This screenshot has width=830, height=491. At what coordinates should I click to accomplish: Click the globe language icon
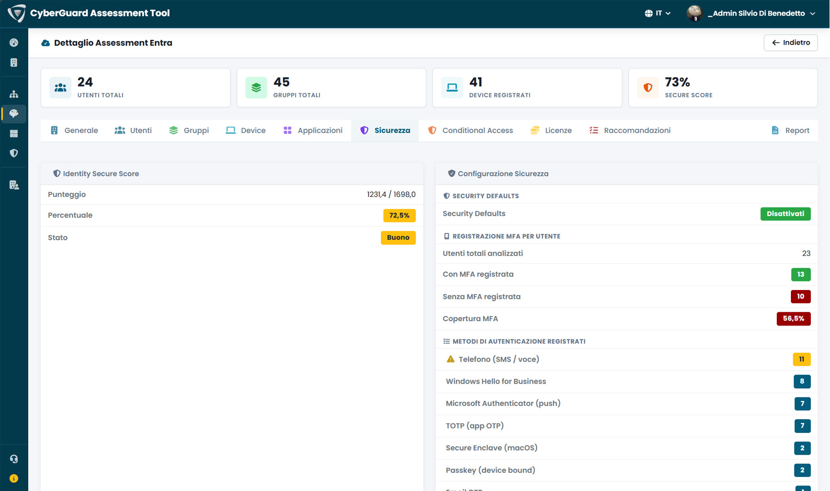649,13
